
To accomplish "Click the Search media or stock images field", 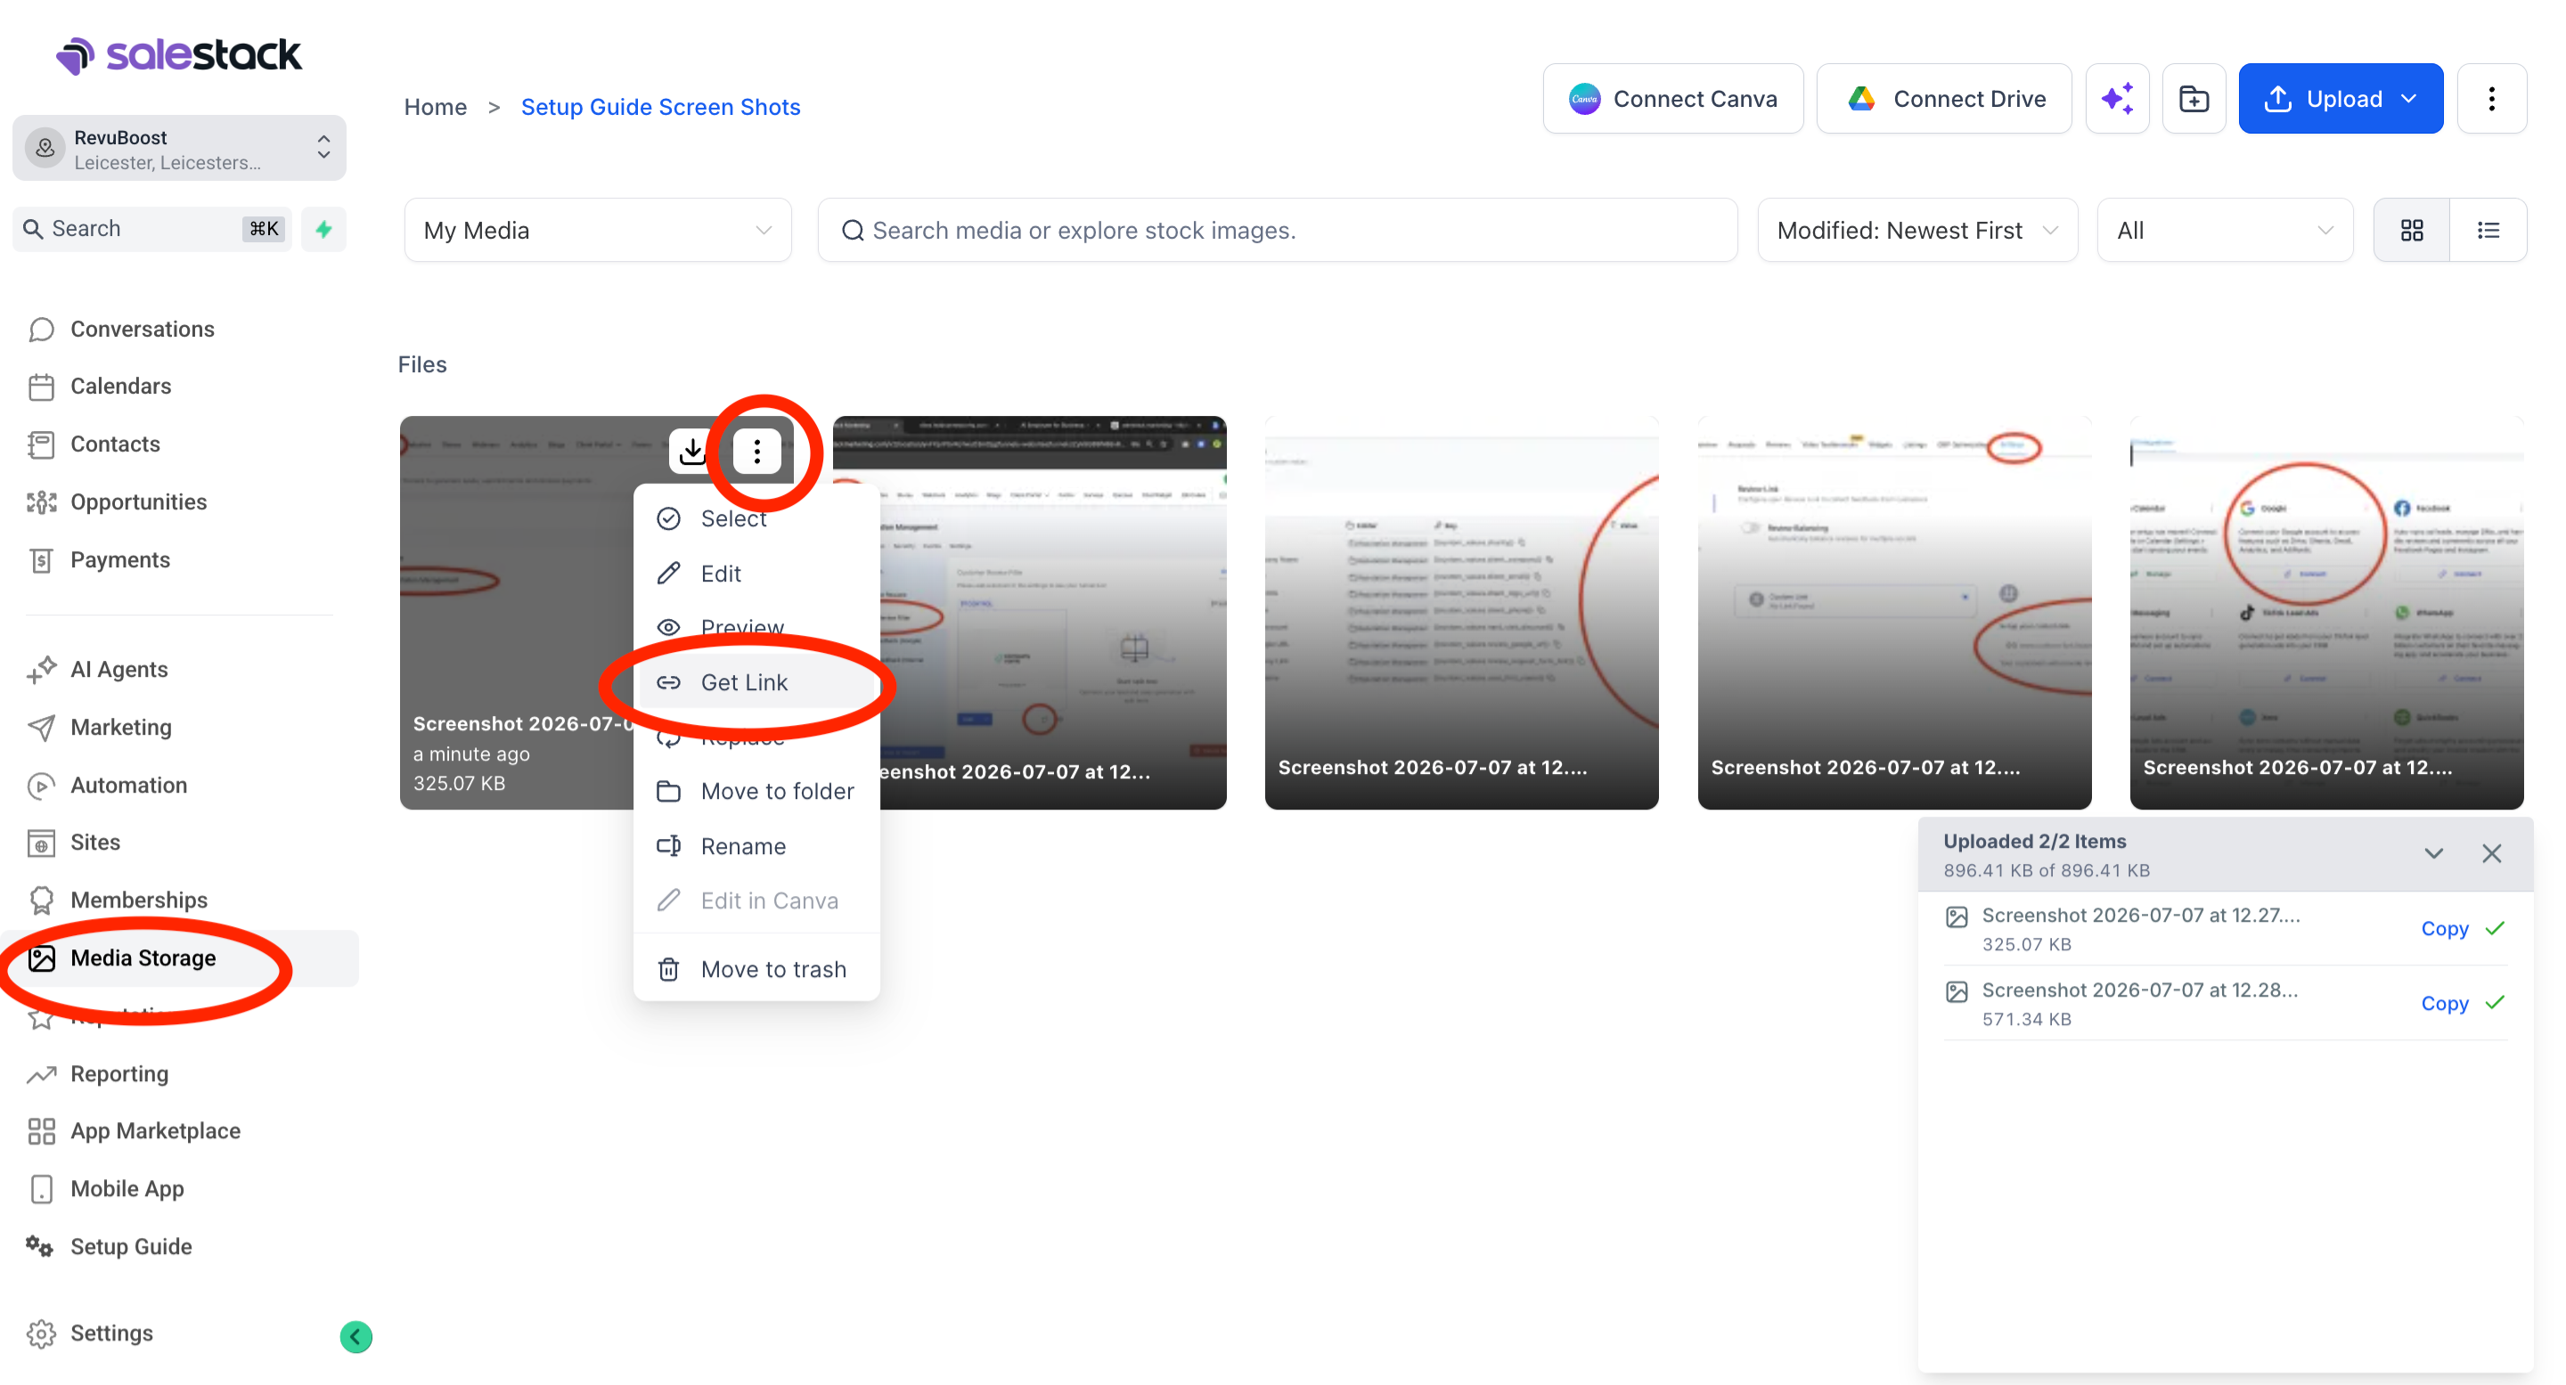I will tap(1277, 230).
